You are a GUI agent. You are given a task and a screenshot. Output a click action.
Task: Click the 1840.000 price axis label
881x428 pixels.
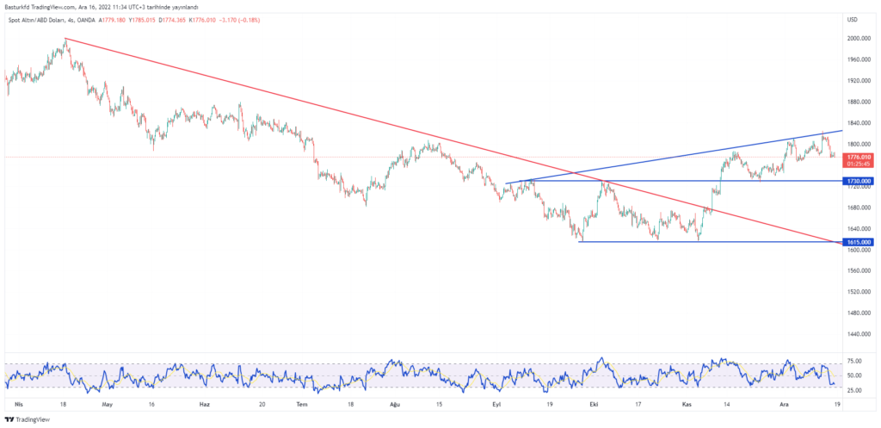[859, 123]
